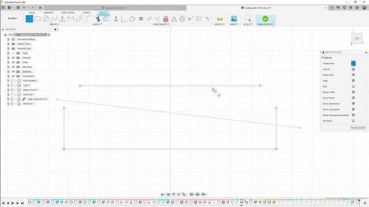
Task: Open the Modify dropdown menu
Action: pos(97,24)
